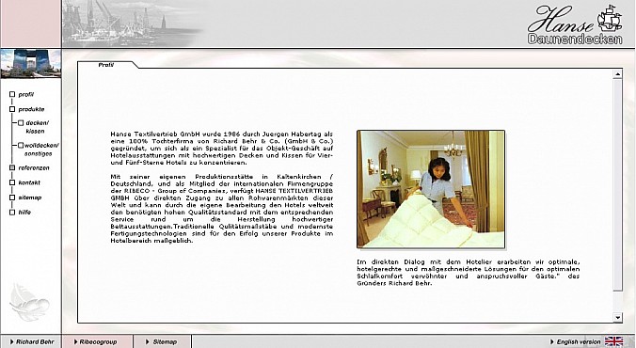
Task: Click the hotel room bed photo
Action: [431, 189]
